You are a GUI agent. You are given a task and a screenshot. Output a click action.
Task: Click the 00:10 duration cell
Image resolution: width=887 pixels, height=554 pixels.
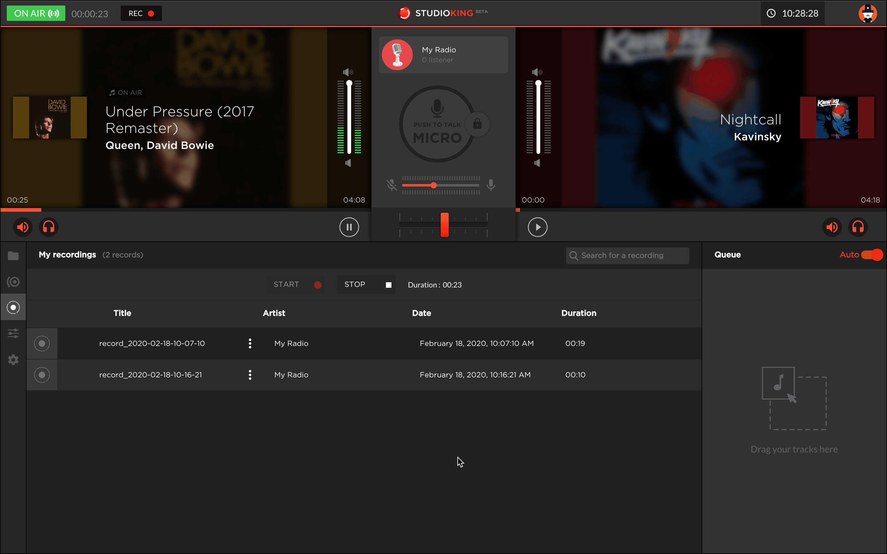coord(575,375)
